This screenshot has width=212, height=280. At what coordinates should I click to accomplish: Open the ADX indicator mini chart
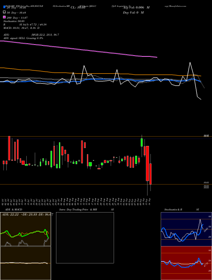(25, 229)
